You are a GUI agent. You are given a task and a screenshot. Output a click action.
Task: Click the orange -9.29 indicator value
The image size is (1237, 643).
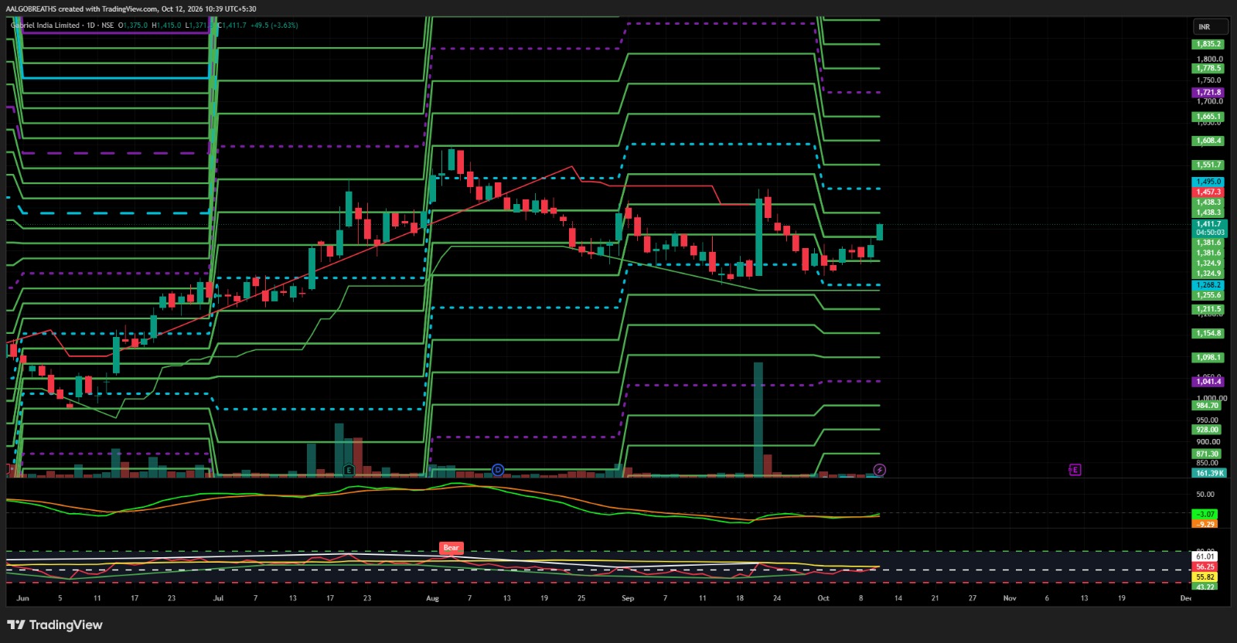(x=1206, y=524)
